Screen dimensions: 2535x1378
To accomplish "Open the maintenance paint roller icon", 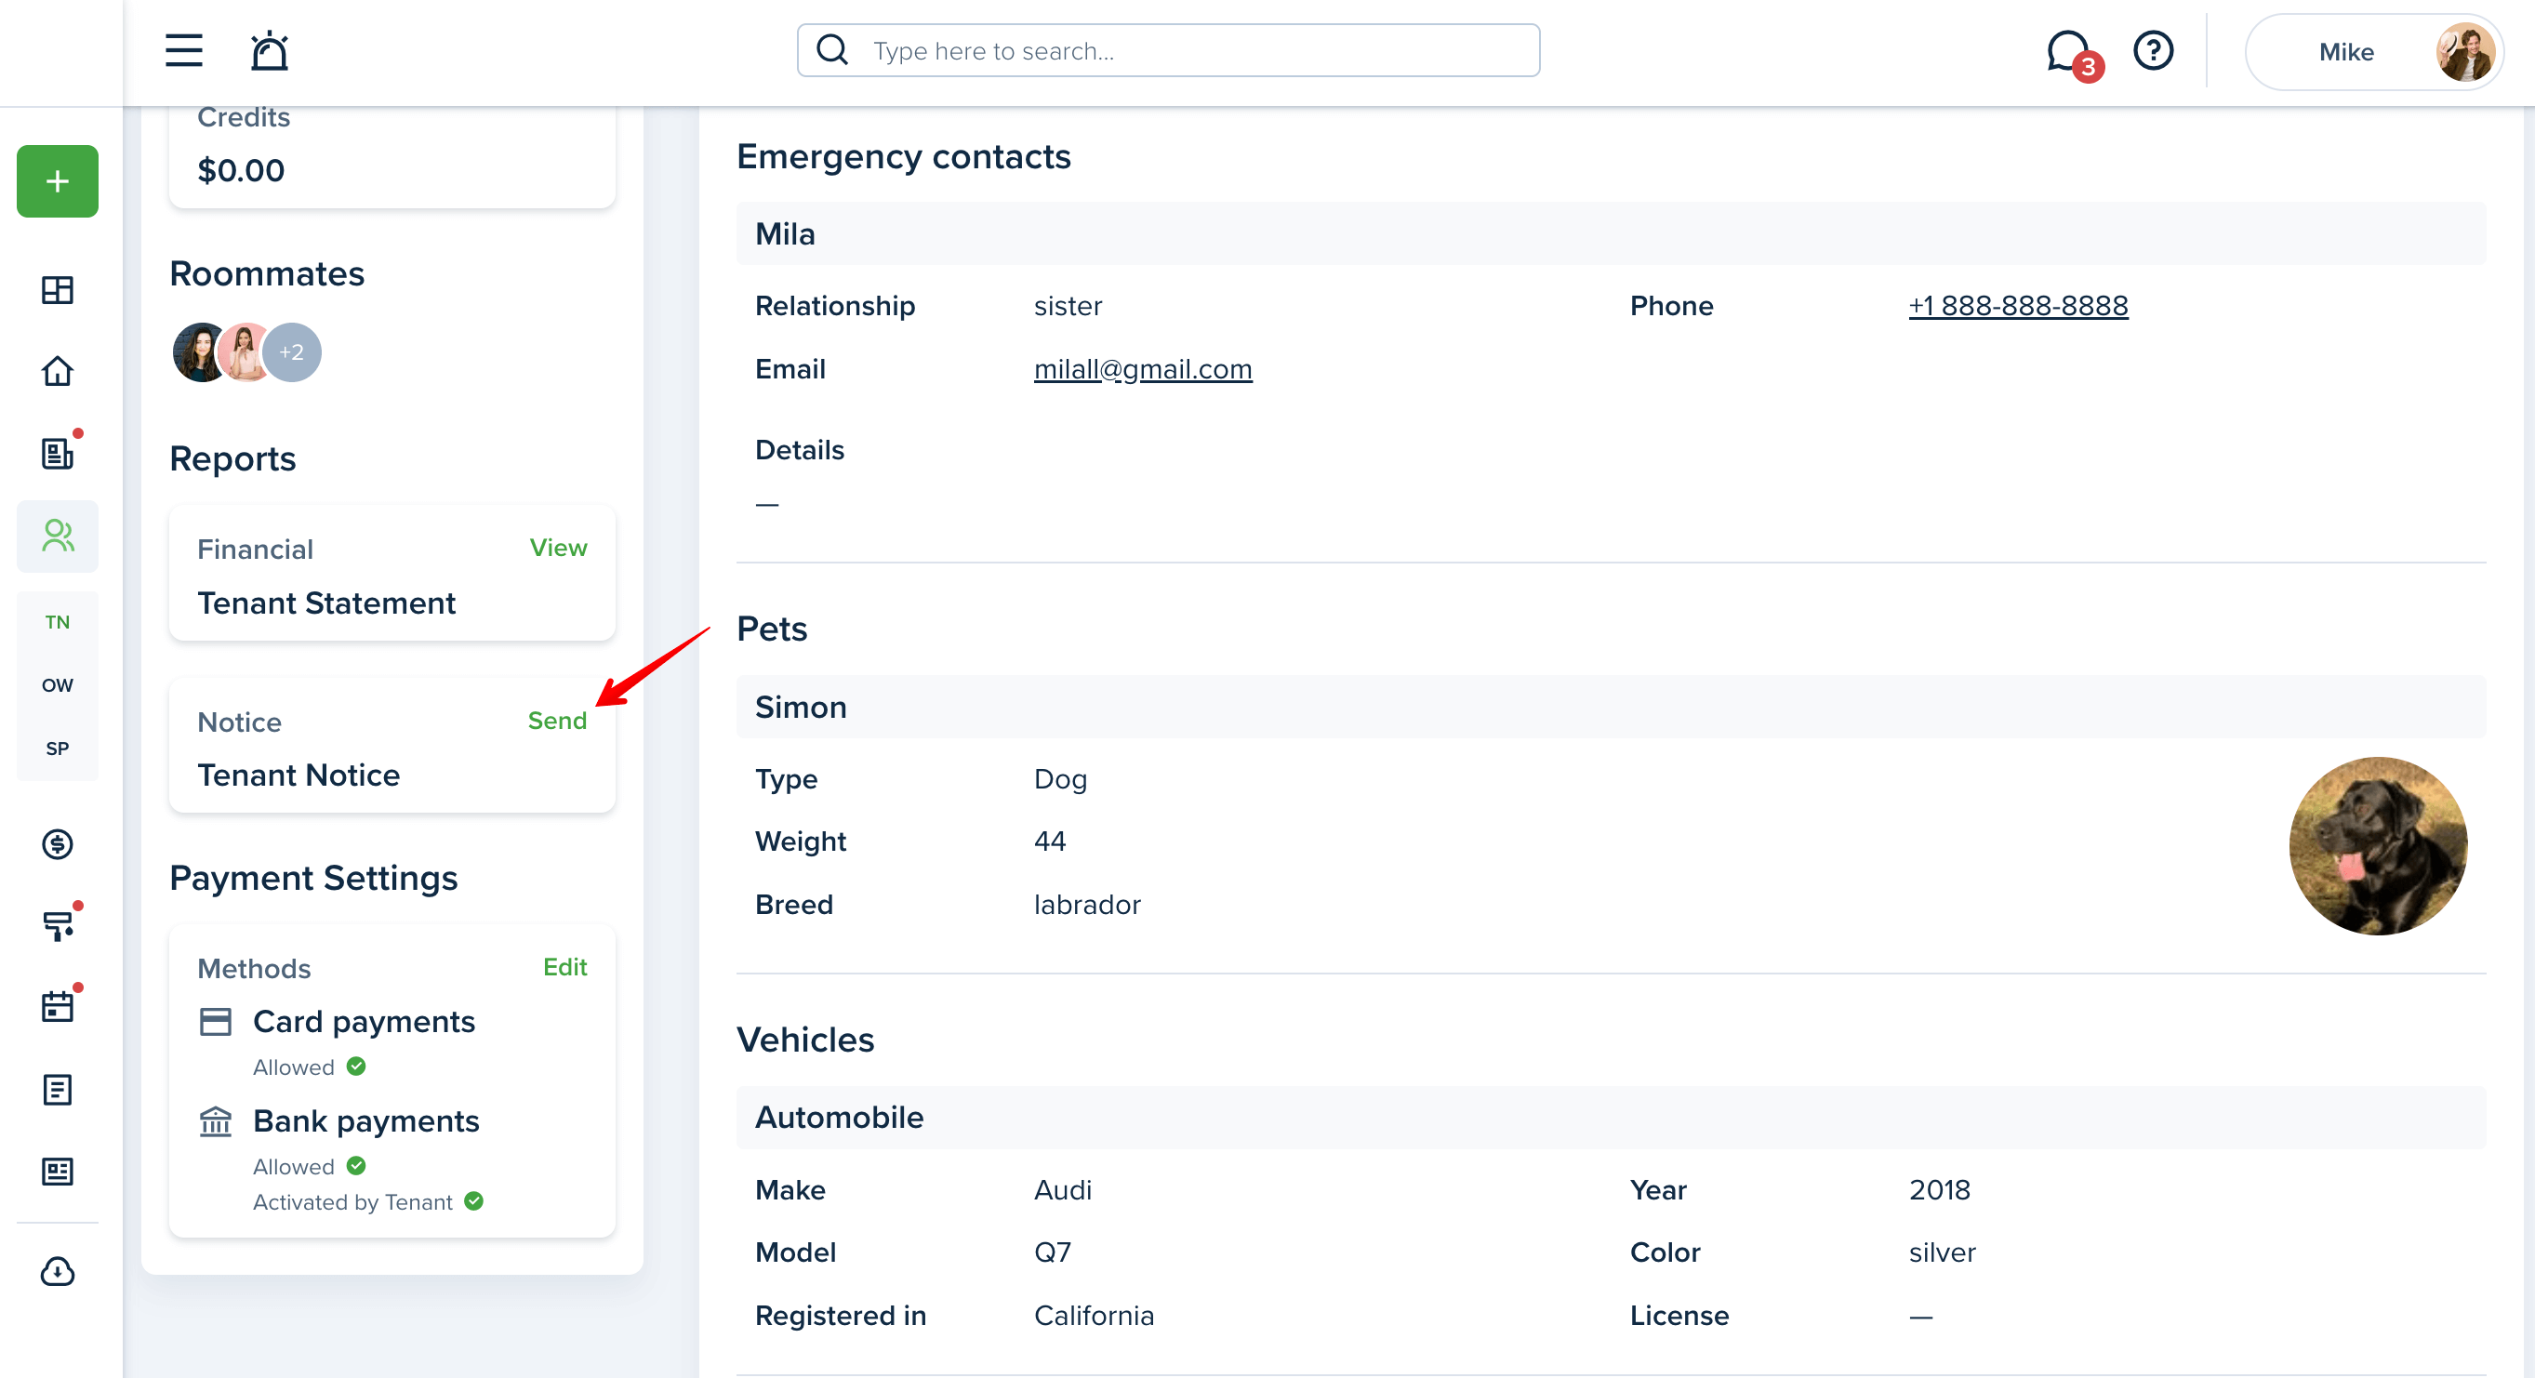I will [x=57, y=925].
